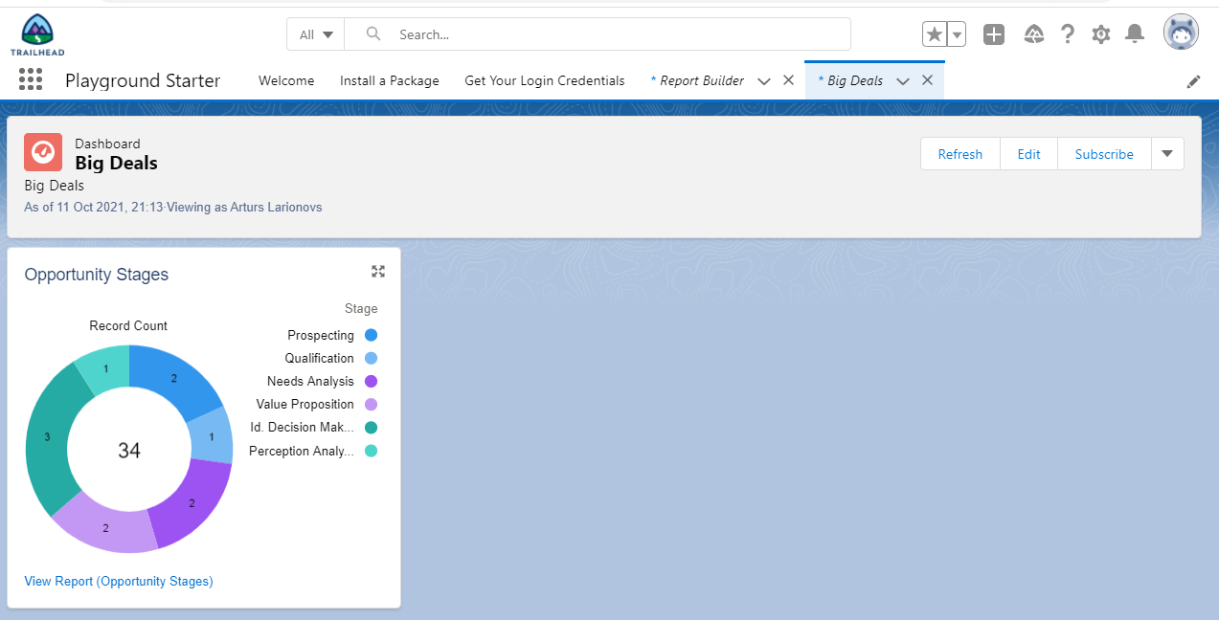Switch to the Report Builder tab
Viewport: 1219px width, 620px height.
pyautogui.click(x=697, y=80)
